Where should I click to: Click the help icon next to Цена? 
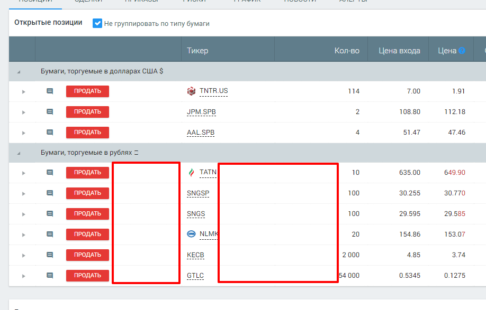[x=462, y=51]
